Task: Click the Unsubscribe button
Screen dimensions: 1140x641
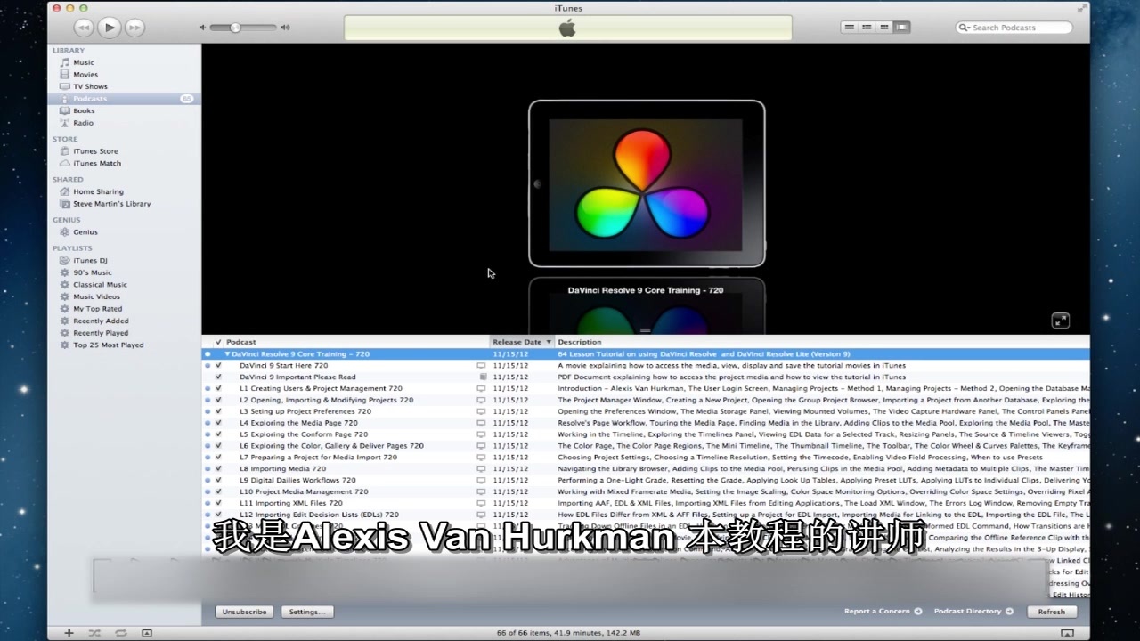Action: click(x=244, y=612)
